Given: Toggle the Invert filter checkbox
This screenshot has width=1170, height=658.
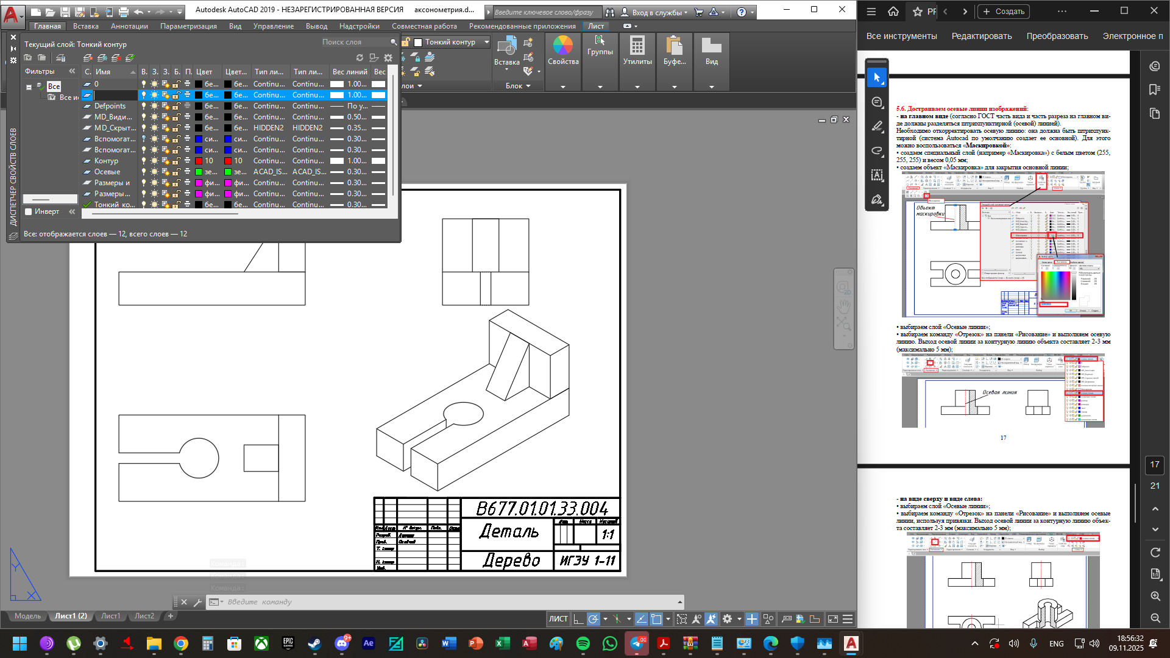Looking at the screenshot, I should [x=28, y=212].
